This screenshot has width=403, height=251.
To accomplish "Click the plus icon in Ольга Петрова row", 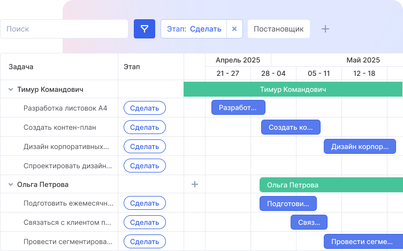I will point(195,184).
